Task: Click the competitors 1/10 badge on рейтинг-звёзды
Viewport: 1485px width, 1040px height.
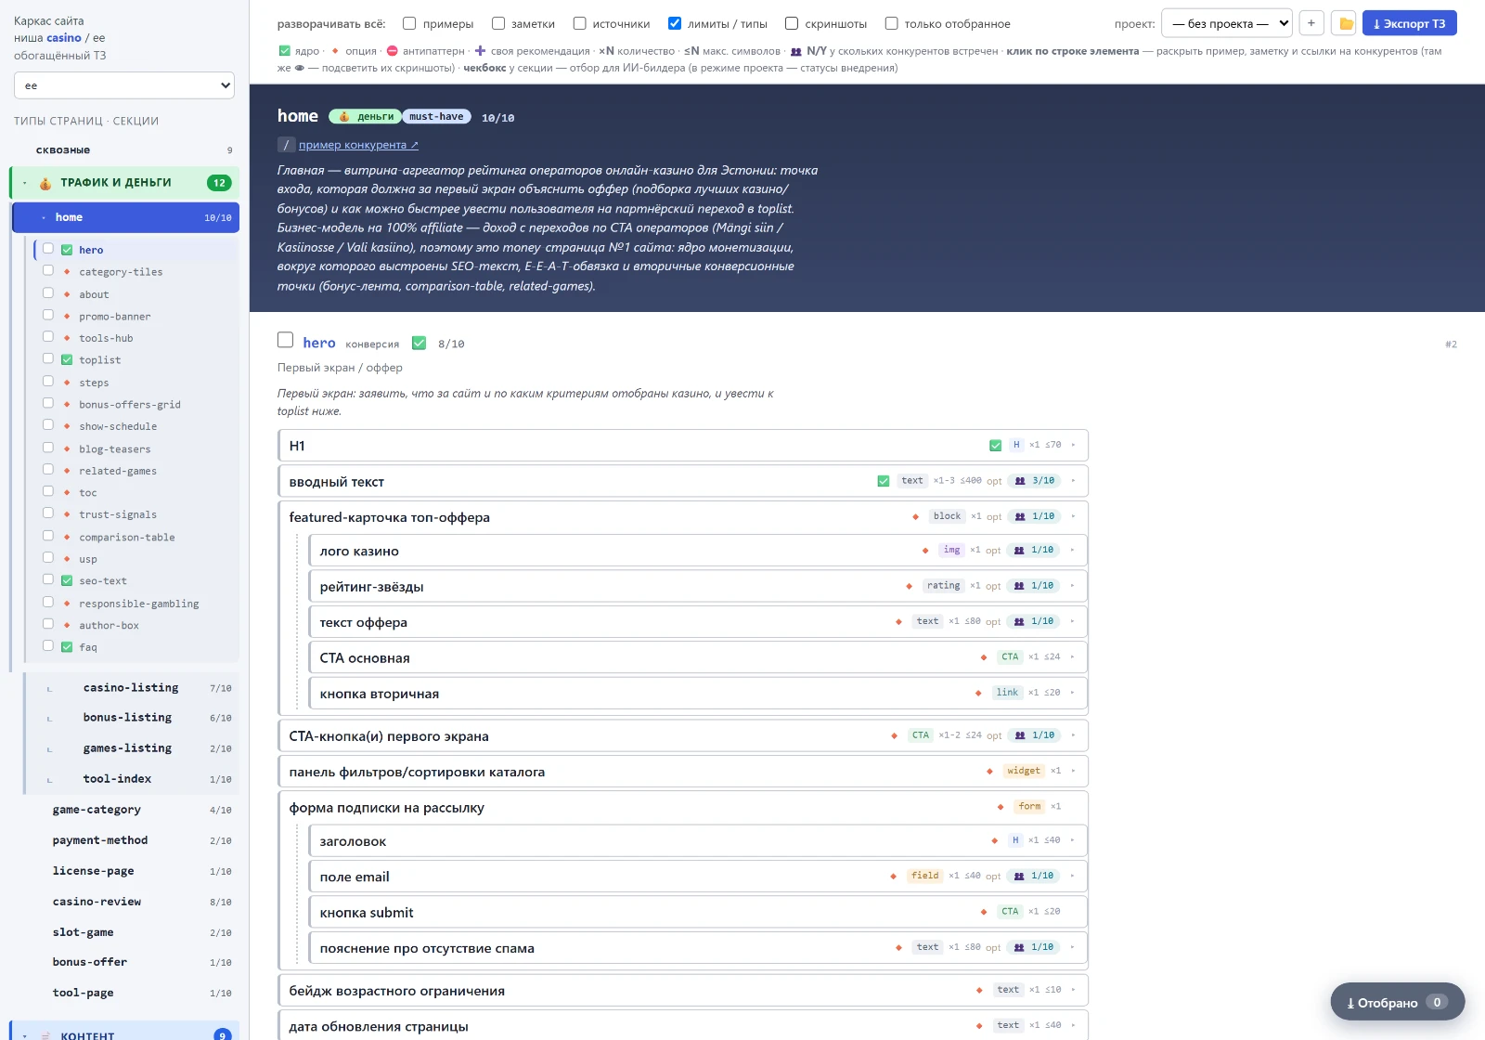Action: coord(1034,586)
